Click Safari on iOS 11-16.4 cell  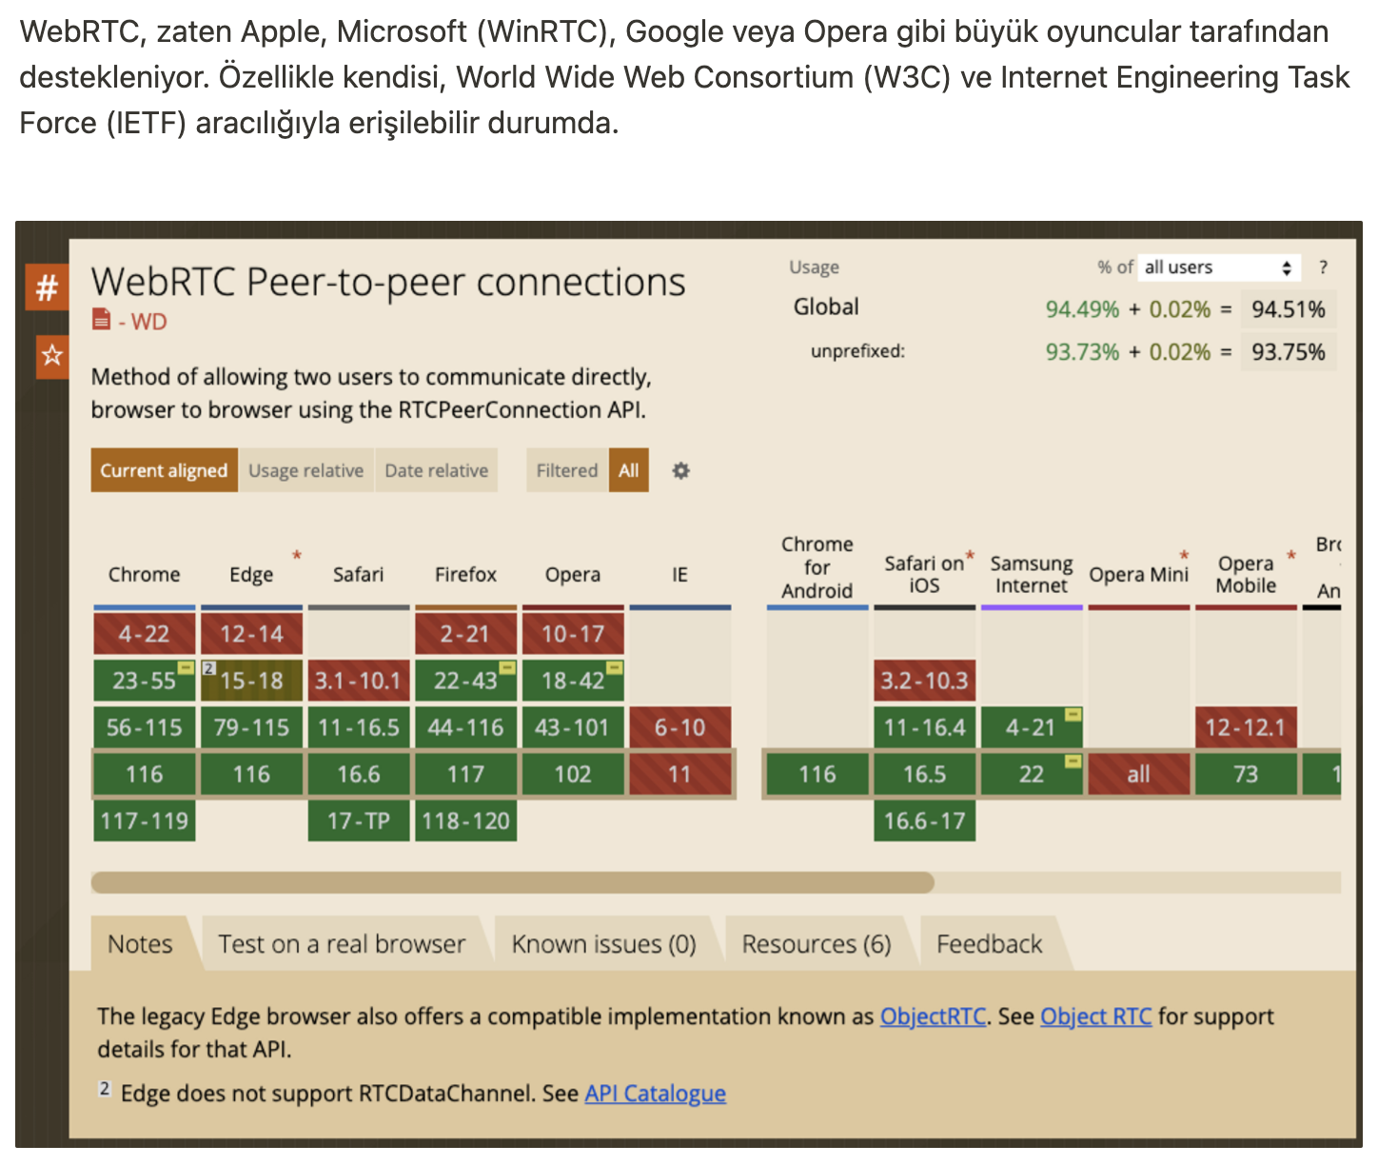(x=925, y=727)
